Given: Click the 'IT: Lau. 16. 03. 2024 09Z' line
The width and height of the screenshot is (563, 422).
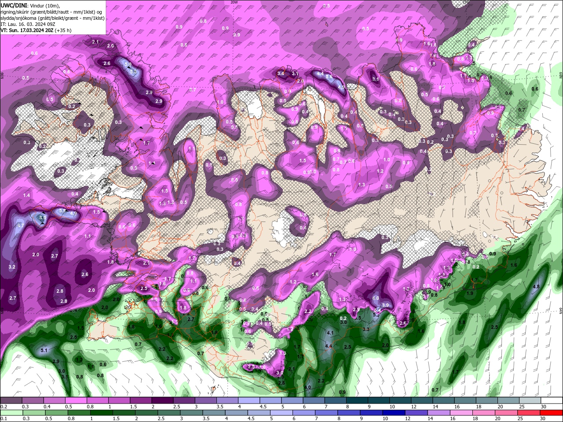Looking at the screenshot, I should [28, 24].
